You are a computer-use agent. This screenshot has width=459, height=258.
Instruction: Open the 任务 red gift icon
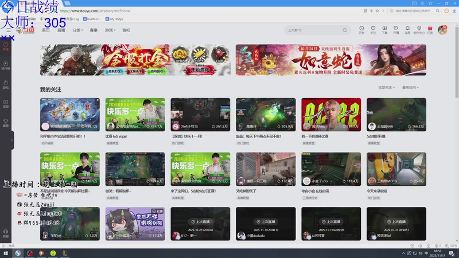(430, 30)
